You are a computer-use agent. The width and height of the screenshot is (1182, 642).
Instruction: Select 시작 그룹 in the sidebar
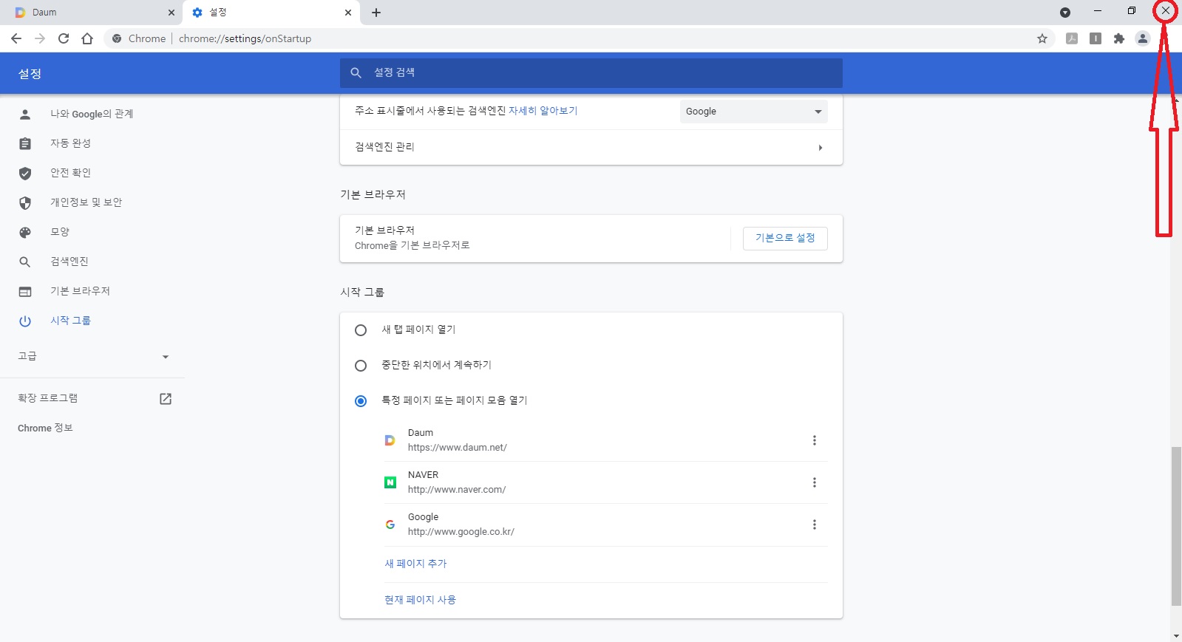(70, 321)
